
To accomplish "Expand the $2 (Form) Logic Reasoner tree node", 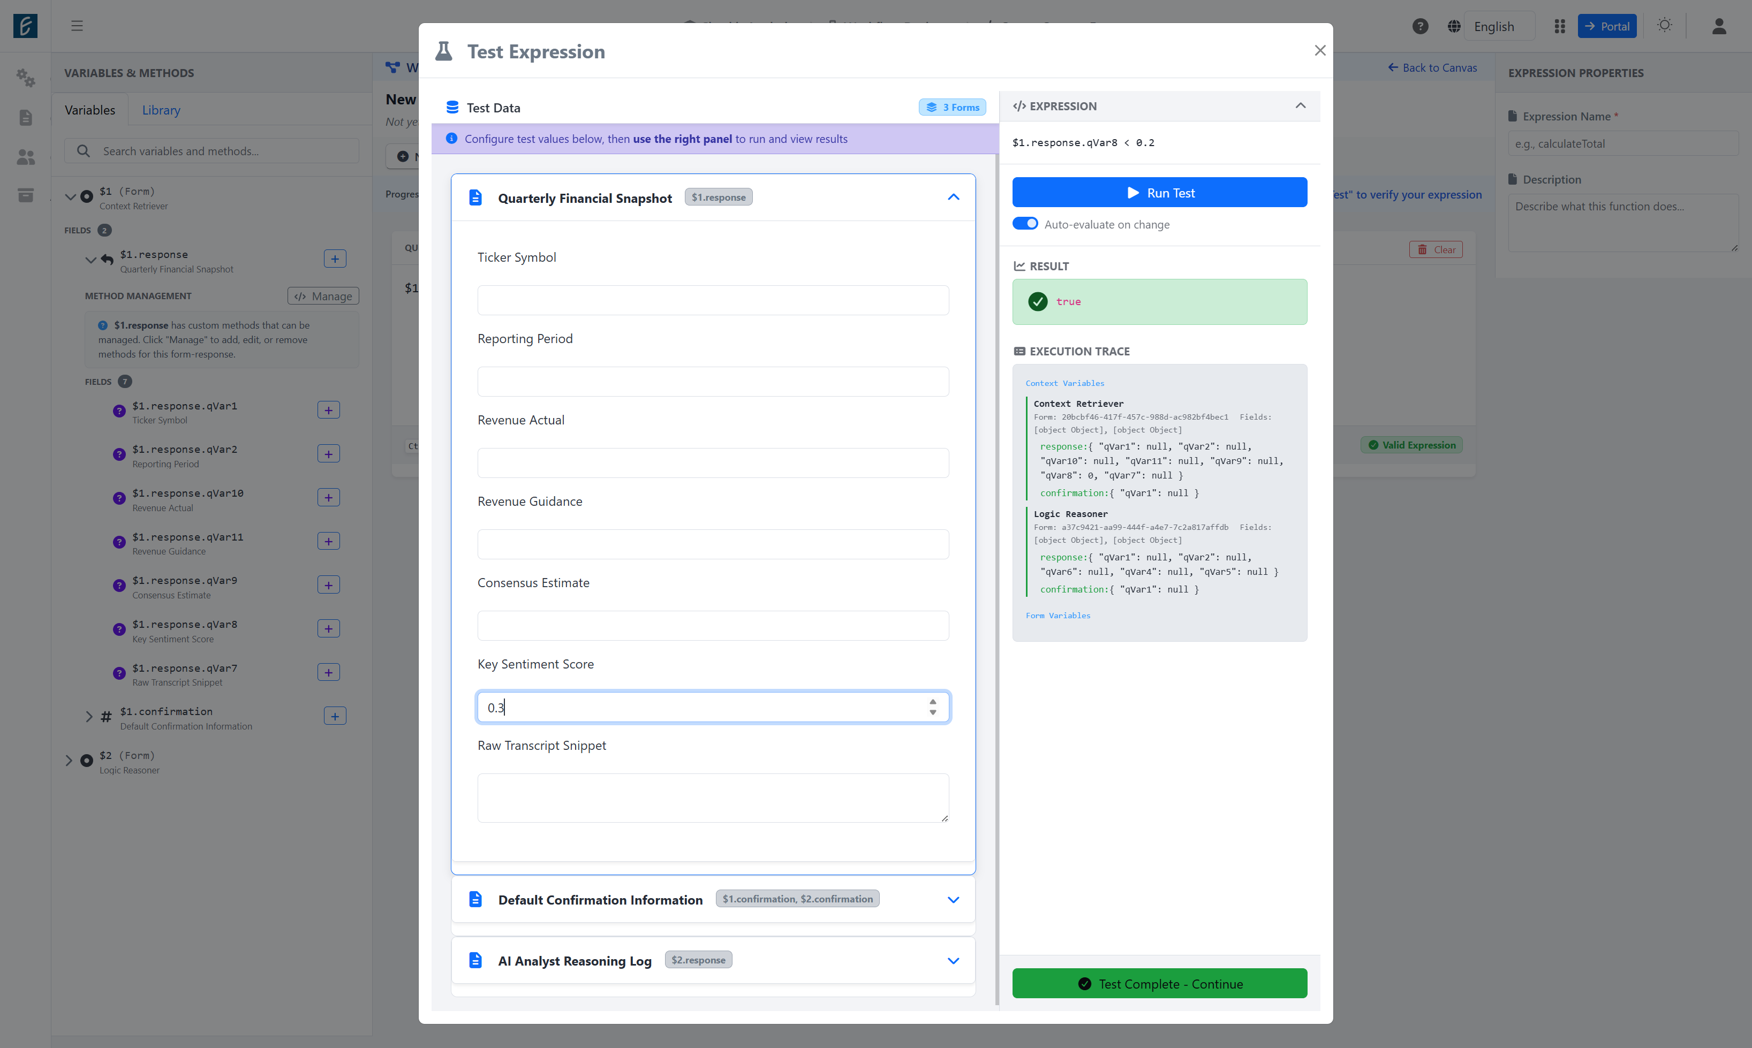I will point(69,761).
